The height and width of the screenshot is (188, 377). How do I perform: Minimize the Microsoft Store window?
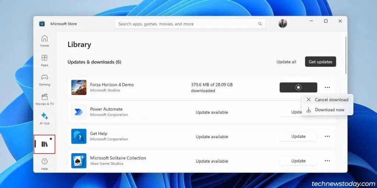point(311,21)
